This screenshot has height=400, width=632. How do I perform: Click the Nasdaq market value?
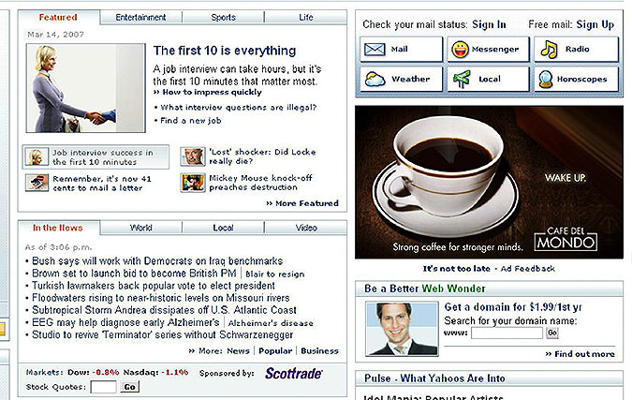(x=175, y=373)
